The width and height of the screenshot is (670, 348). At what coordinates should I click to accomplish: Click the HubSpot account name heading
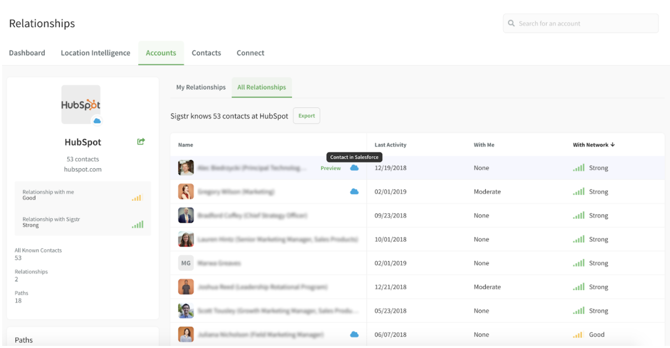pos(83,142)
